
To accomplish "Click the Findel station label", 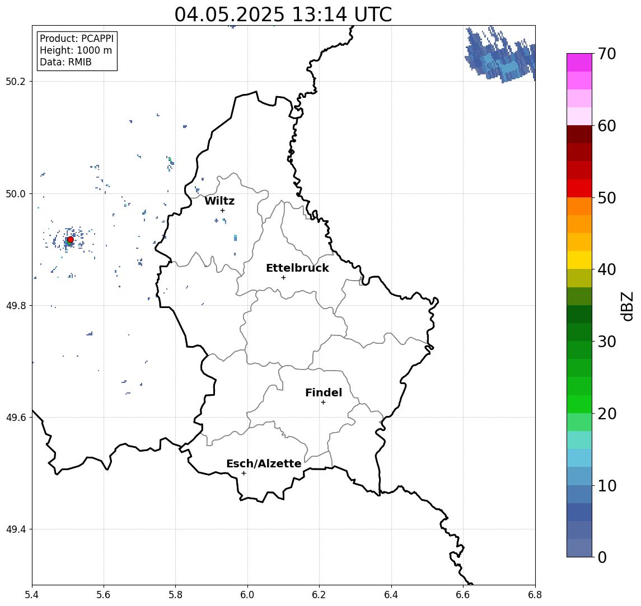I will coord(324,392).
